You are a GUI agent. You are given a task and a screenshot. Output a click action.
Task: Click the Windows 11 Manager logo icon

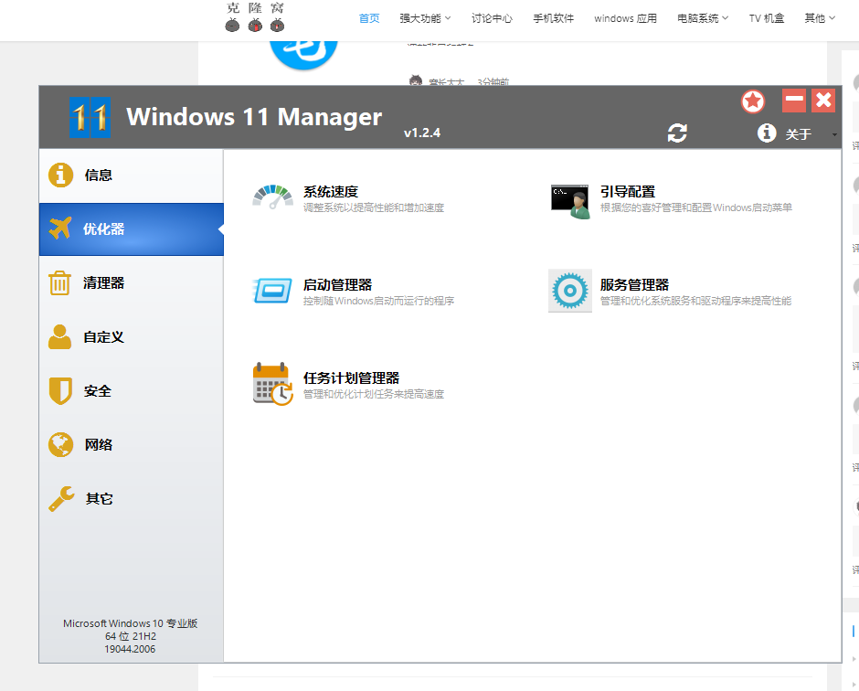point(90,117)
